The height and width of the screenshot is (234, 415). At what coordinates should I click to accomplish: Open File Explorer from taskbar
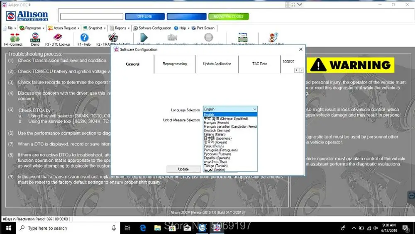click(157, 228)
